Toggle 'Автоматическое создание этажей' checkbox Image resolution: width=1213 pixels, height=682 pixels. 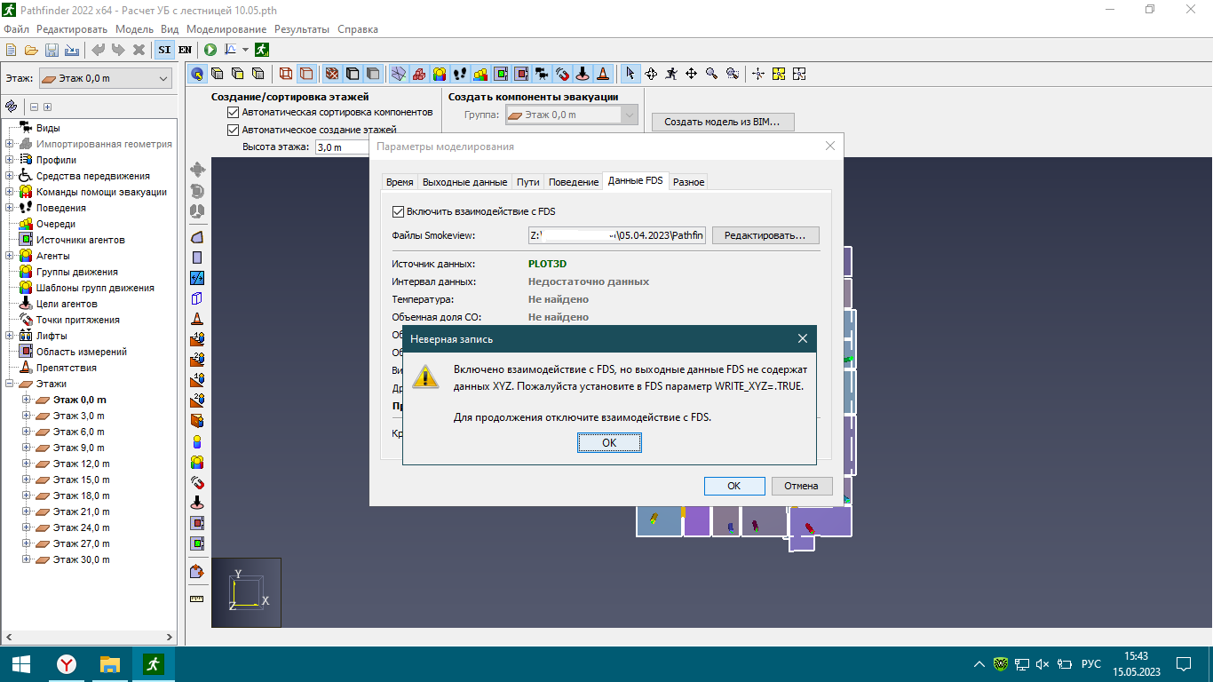point(234,130)
